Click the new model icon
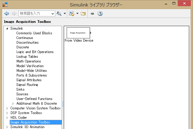The width and height of the screenshot is (193, 129). point(71,13)
